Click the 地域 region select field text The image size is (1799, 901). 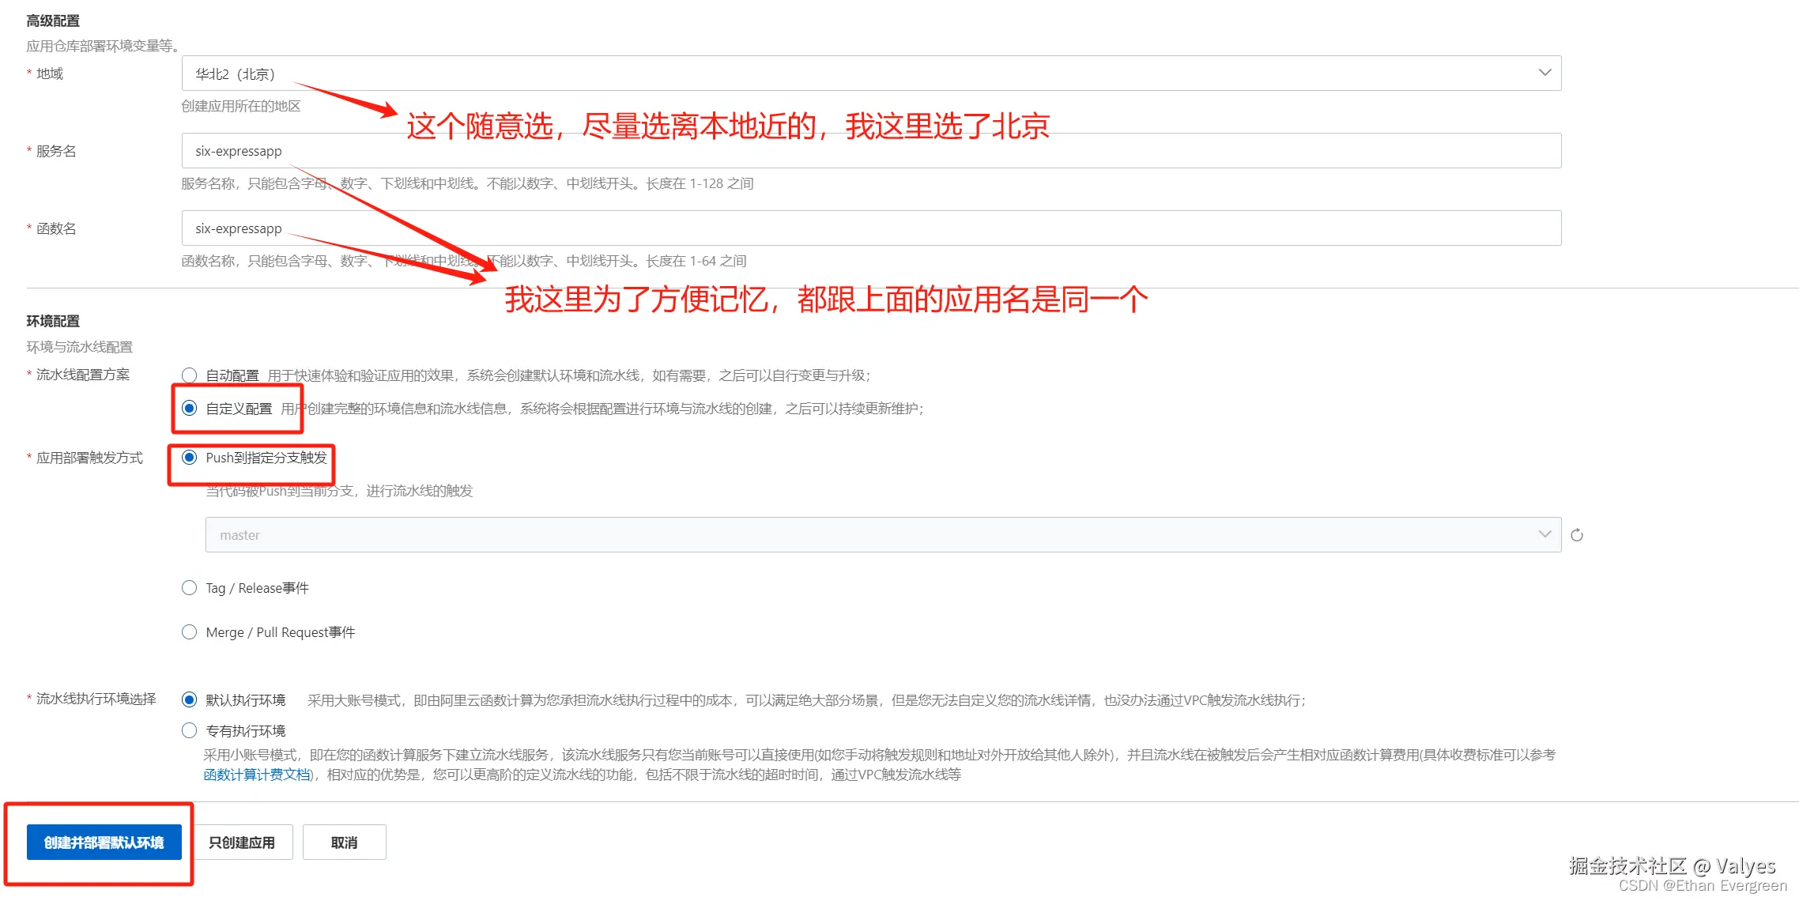(x=236, y=74)
